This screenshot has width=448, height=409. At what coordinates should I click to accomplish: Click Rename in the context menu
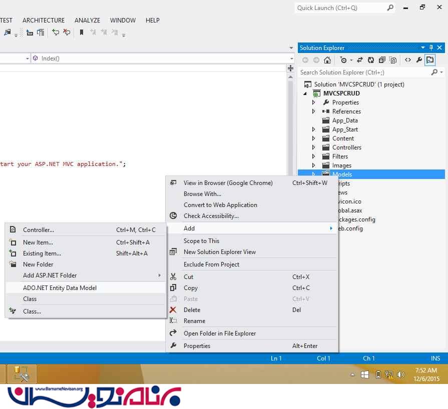tap(194, 321)
